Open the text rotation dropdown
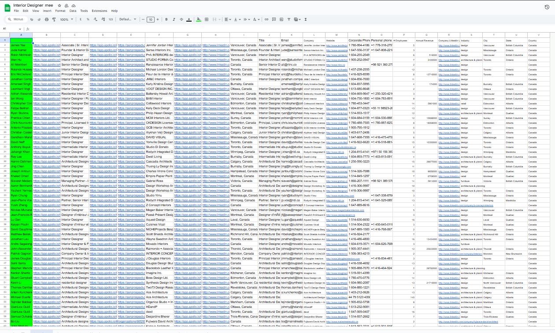The image size is (555, 333). coord(257,19)
